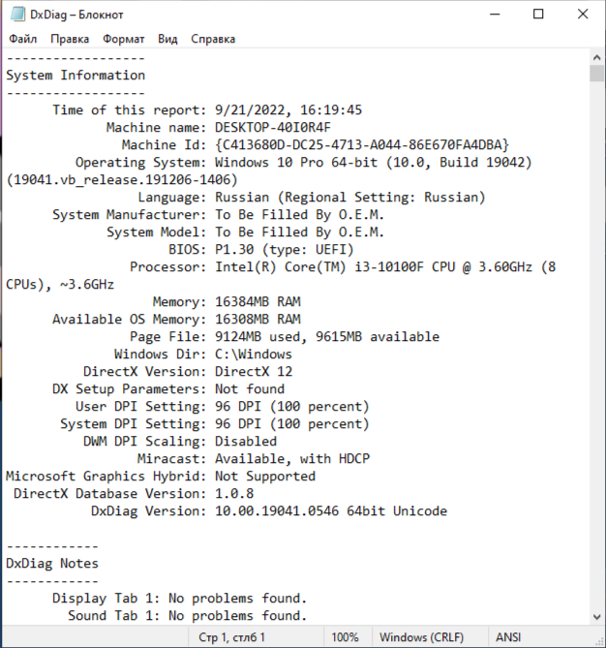Open the Формат menu
This screenshot has width=606, height=648.
123,39
